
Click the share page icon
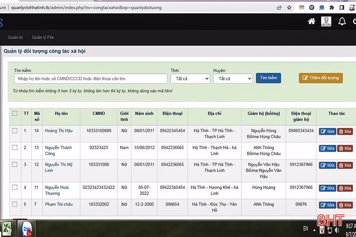click(x=279, y=7)
